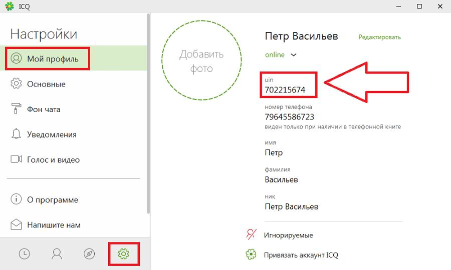This screenshot has height=270, width=451.
Task: Click the Редактировать link
Action: pyautogui.click(x=379, y=37)
